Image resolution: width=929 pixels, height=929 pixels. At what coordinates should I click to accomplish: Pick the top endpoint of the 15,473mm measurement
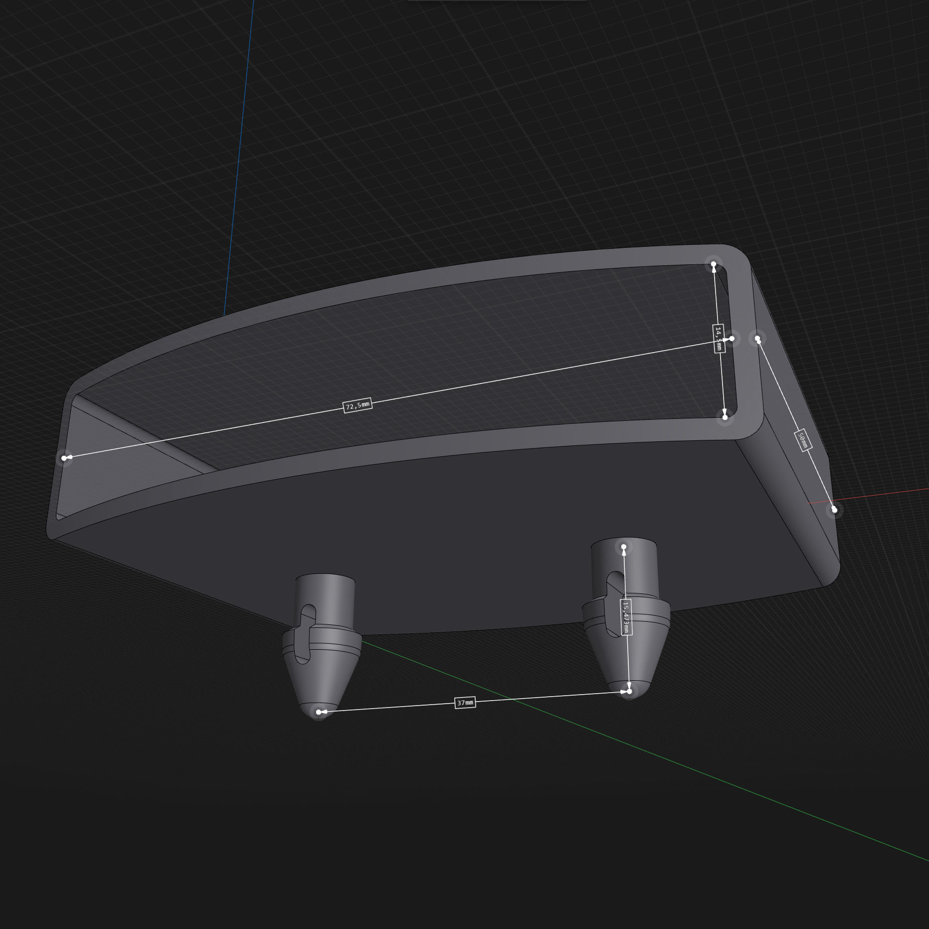[x=624, y=547]
